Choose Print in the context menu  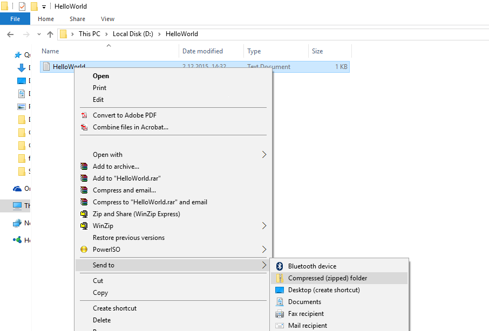[99, 88]
